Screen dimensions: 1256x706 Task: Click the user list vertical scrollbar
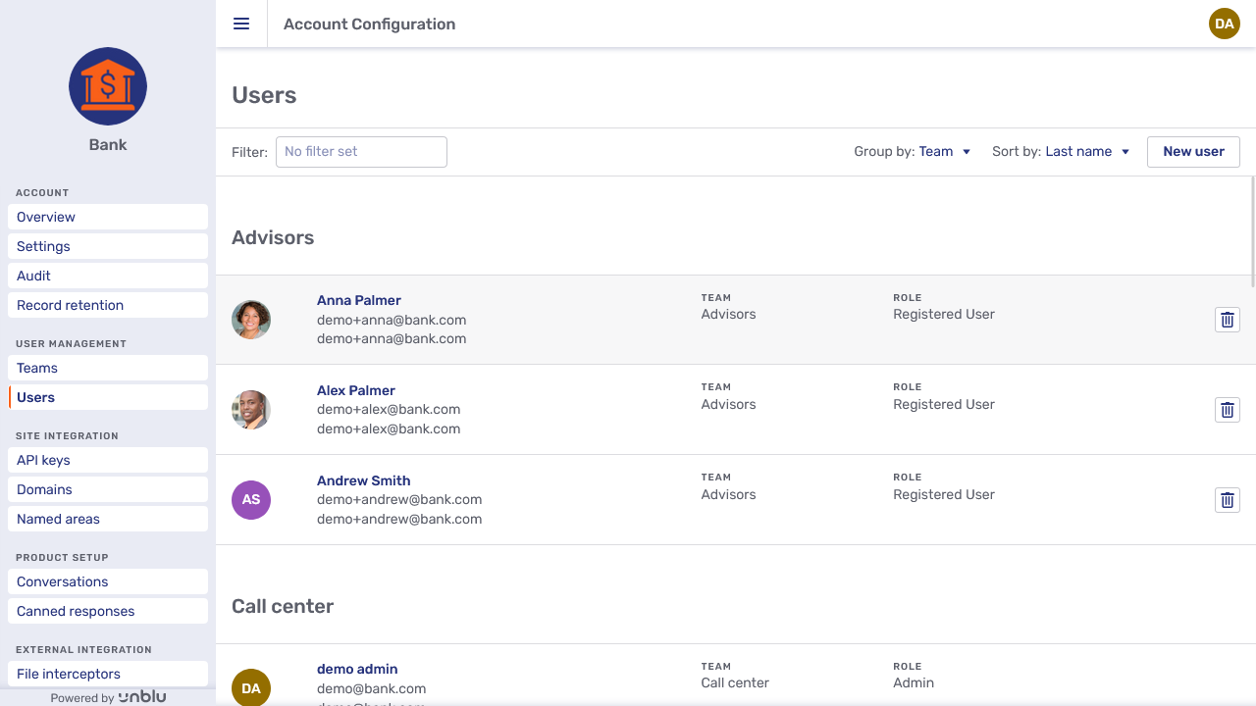pyautogui.click(x=1253, y=232)
